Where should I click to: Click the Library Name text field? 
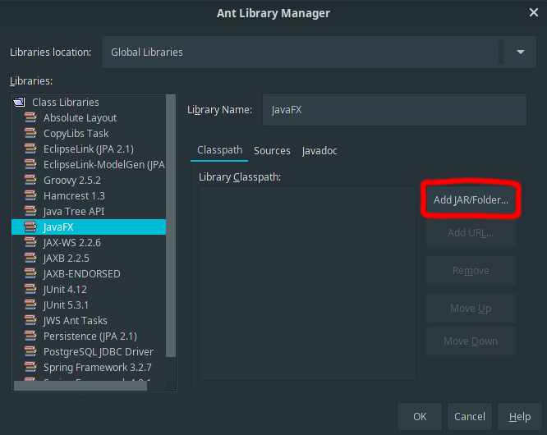click(394, 110)
